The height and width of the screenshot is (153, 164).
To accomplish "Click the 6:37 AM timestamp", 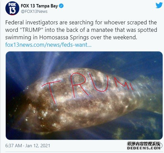I will pyautogui.click(x=14, y=146).
